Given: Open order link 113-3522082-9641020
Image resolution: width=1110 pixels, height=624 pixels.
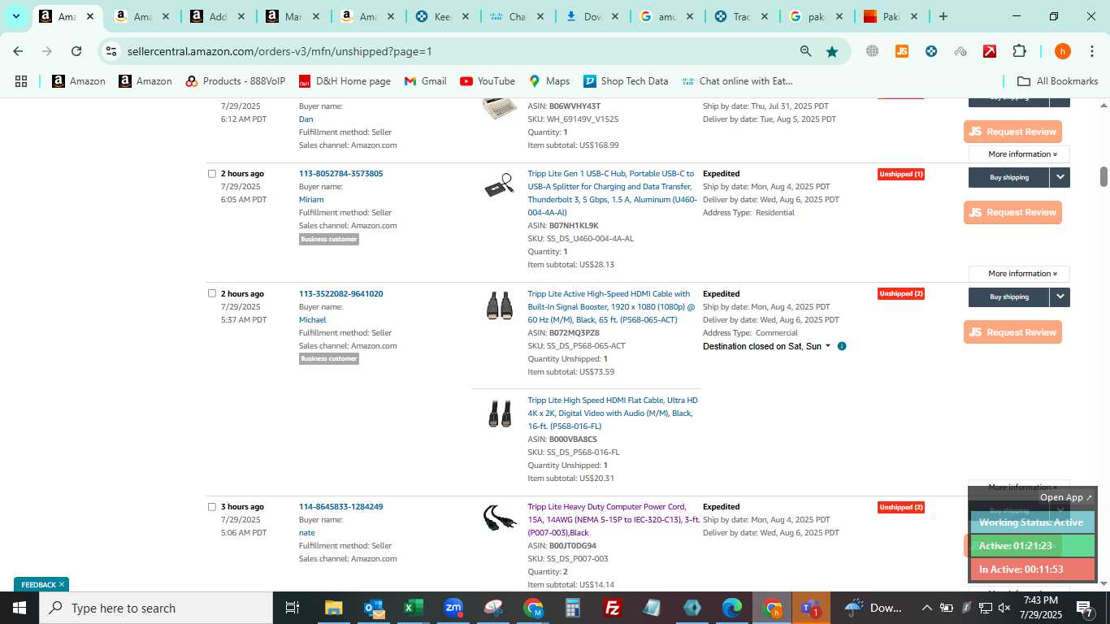Looking at the screenshot, I should [x=340, y=294].
